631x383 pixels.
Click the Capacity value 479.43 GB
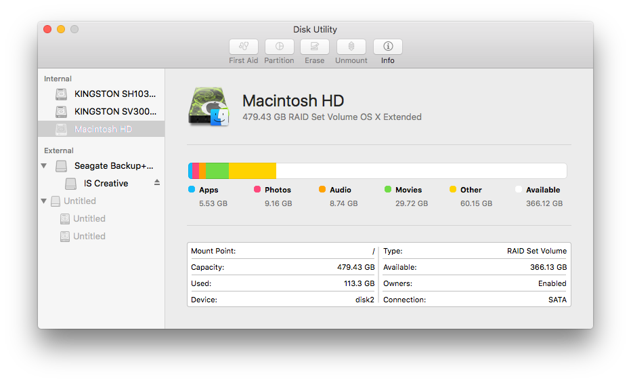pyautogui.click(x=355, y=268)
